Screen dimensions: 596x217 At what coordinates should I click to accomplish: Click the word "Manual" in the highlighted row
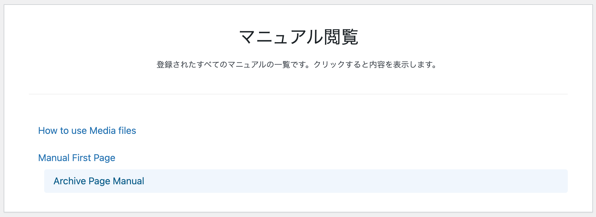click(128, 181)
